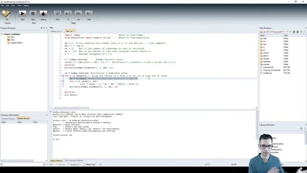Image resolution: width=307 pixels, height=173 pixels.
Task: Collapse the Project Untitled tree node
Action: (x=2, y=34)
